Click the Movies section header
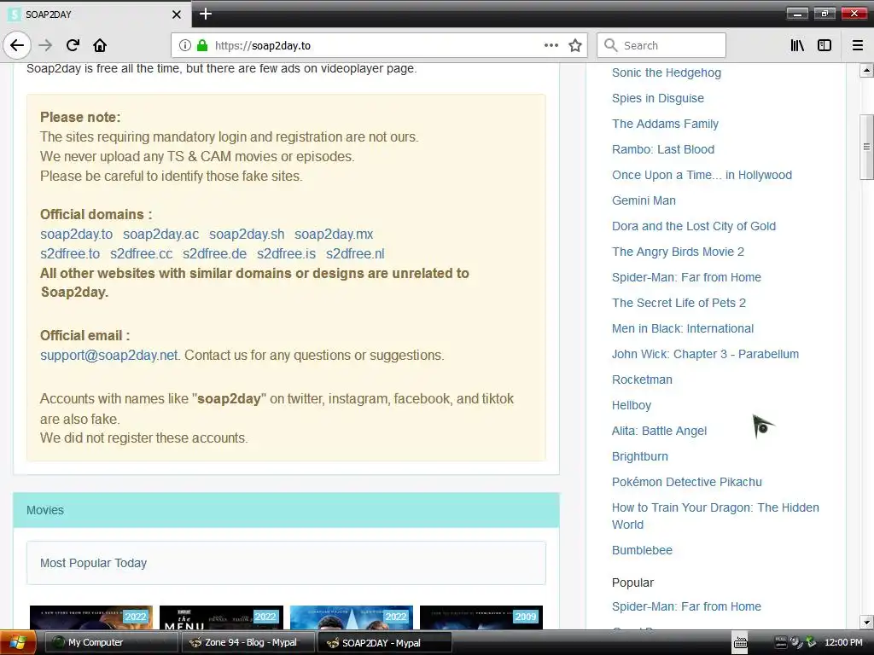The width and height of the screenshot is (874, 655). tap(286, 510)
